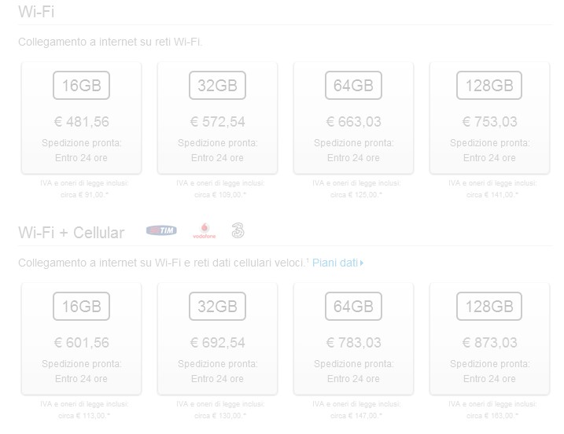Click the 3 carrier logo

coord(238,230)
